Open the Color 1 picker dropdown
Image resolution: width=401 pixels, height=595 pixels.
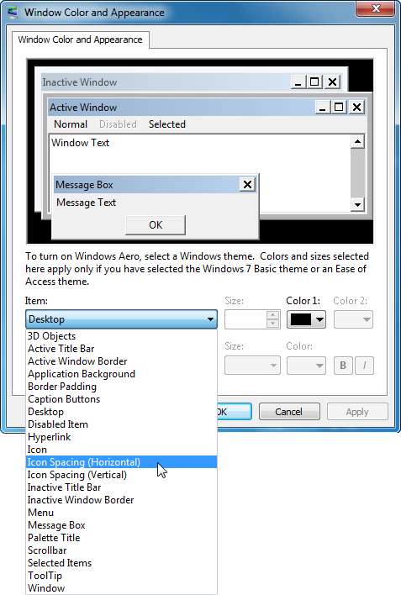coord(306,319)
